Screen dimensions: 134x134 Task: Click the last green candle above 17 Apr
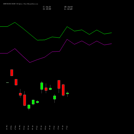point(68,93)
